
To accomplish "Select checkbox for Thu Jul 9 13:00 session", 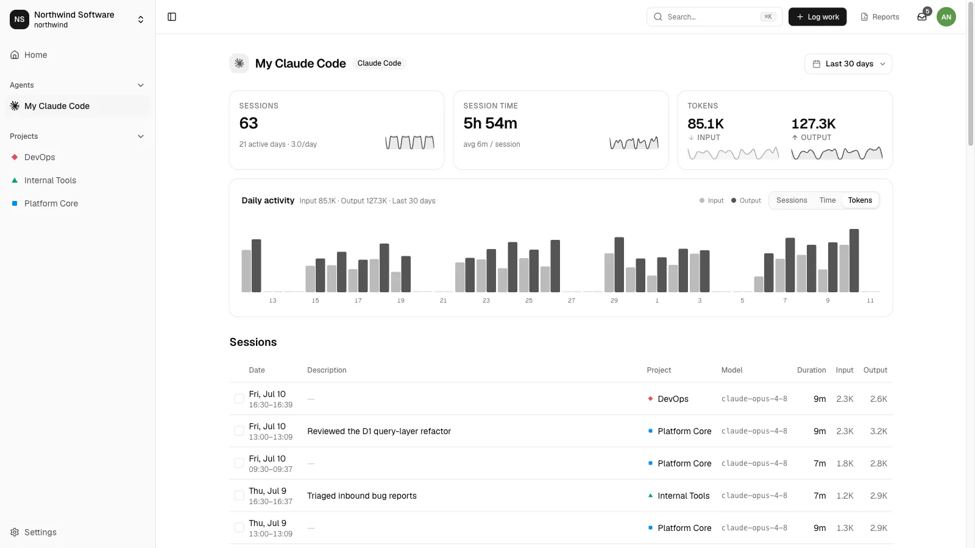I will 239,528.
